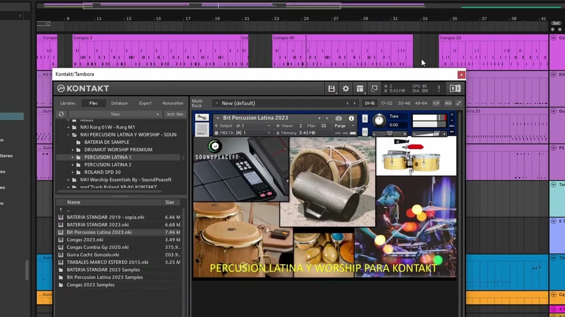Toggle KSP master script editor
This screenshot has width=565, height=317.
coord(436,103)
